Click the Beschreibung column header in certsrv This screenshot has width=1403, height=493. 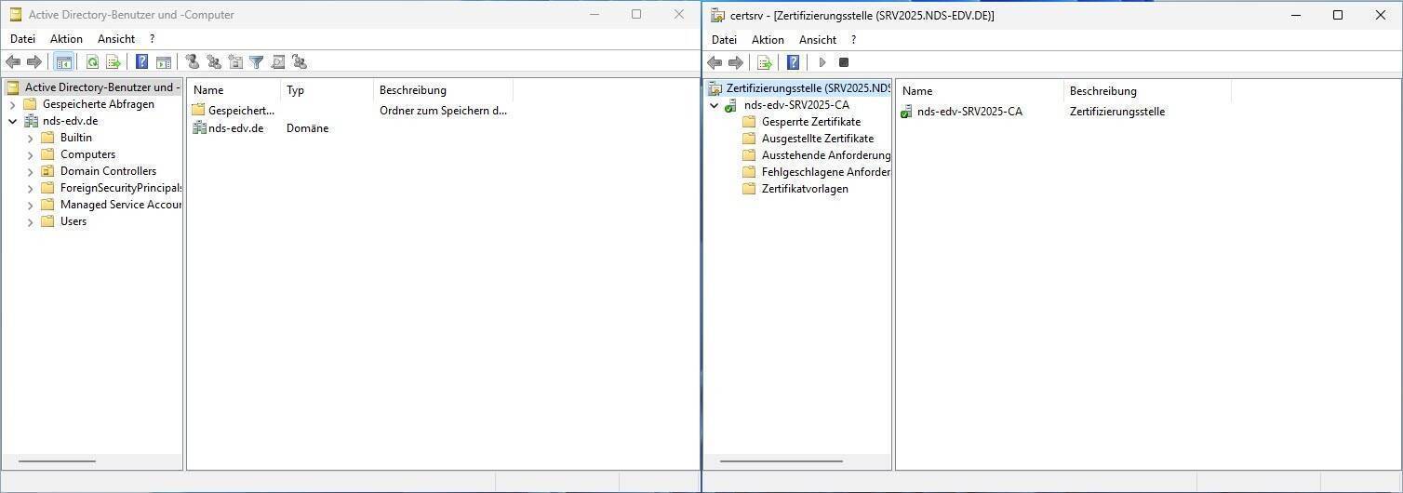(1102, 91)
